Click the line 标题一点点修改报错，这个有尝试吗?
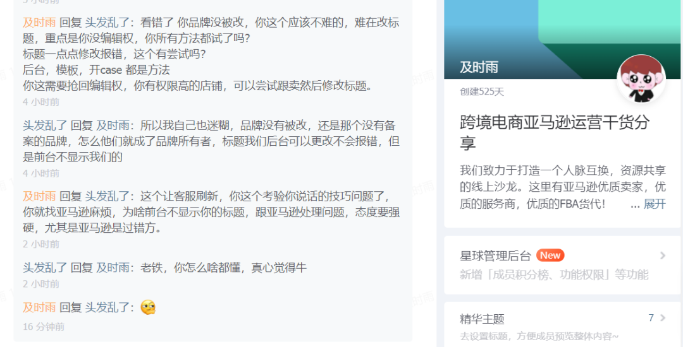The width and height of the screenshot is (683, 347). [114, 54]
